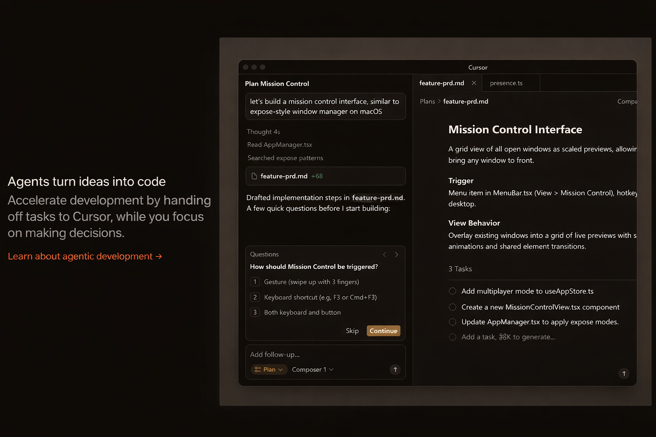
Task: Switch to the presence.ts tab
Action: 506,83
